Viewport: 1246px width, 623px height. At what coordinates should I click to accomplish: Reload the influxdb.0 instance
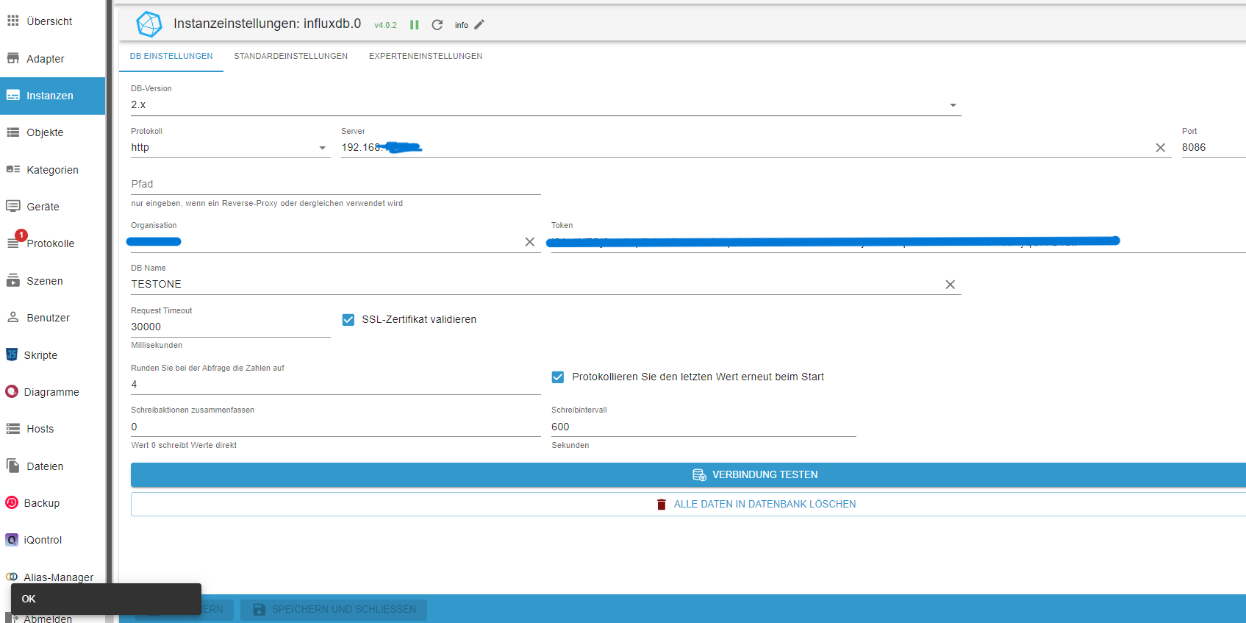tap(437, 25)
